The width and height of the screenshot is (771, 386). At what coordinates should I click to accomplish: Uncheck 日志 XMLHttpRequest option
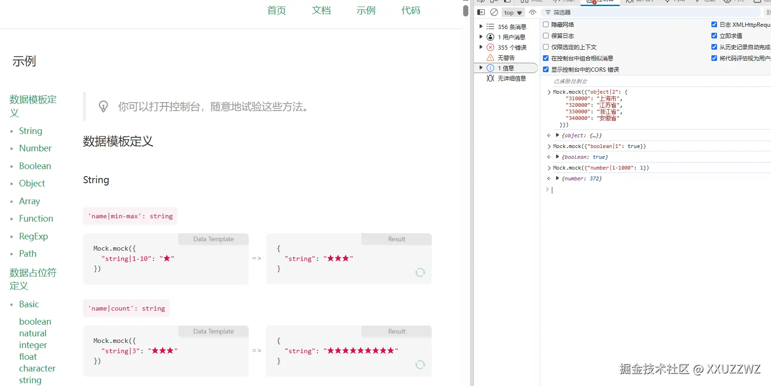(714, 24)
